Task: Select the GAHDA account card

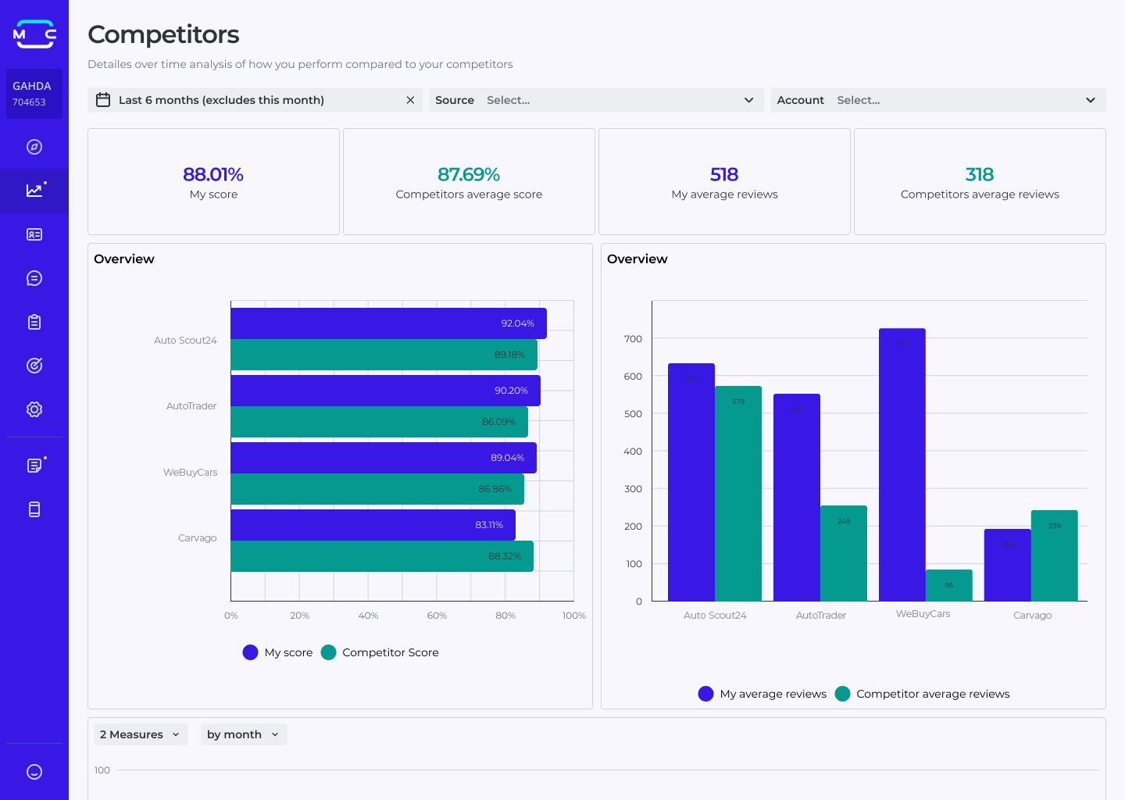Action: [34, 94]
